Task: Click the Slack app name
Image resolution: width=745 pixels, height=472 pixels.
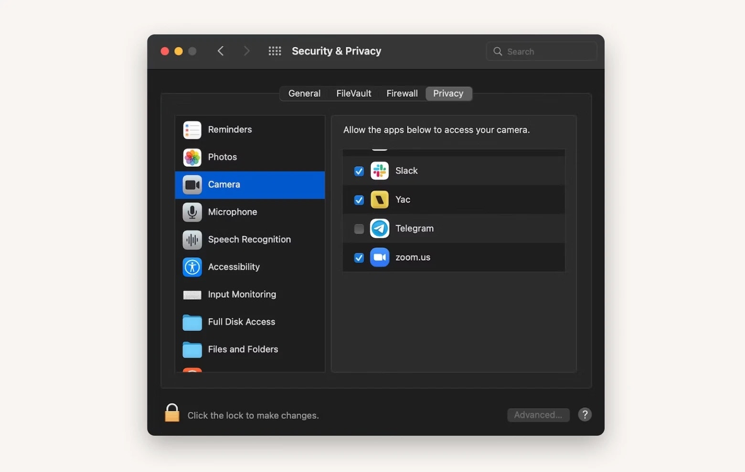Action: [406, 171]
